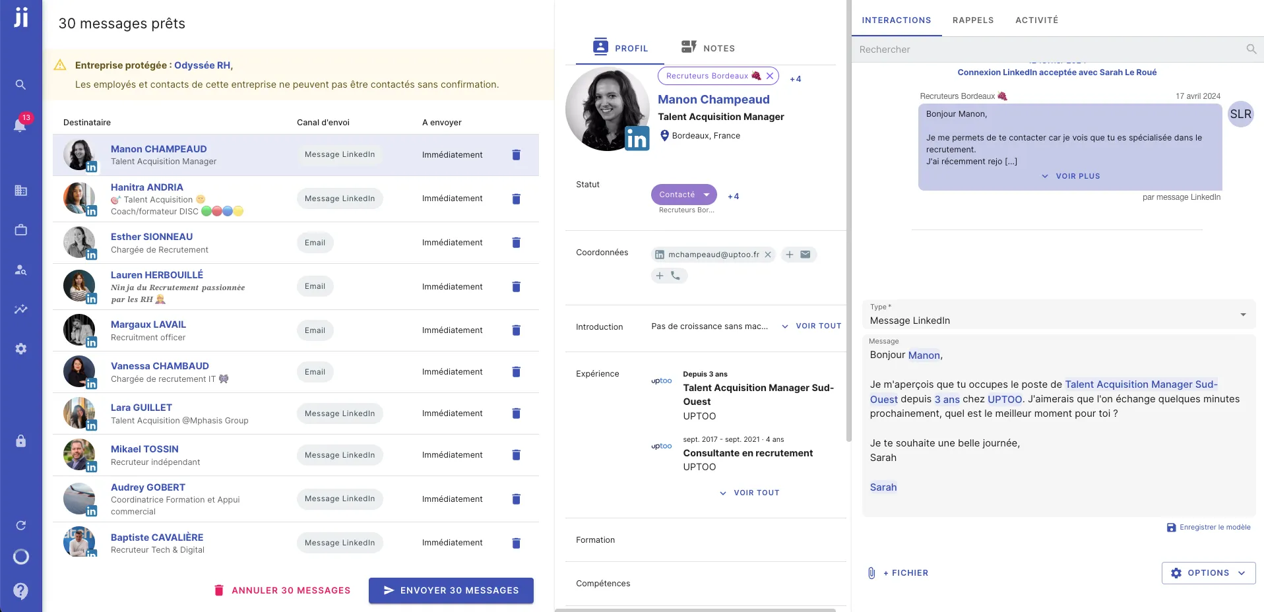
Task: Open search from the left sidebar
Action: click(x=20, y=84)
